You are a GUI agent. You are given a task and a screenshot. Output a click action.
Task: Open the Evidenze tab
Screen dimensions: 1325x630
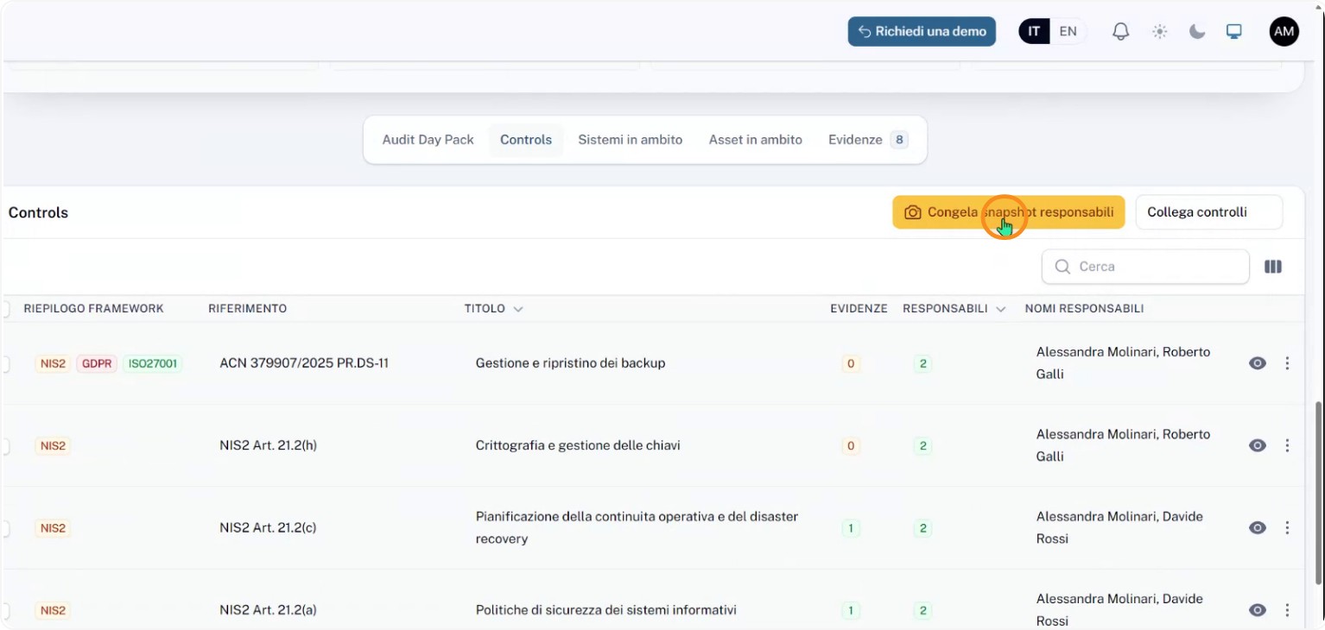(x=868, y=140)
